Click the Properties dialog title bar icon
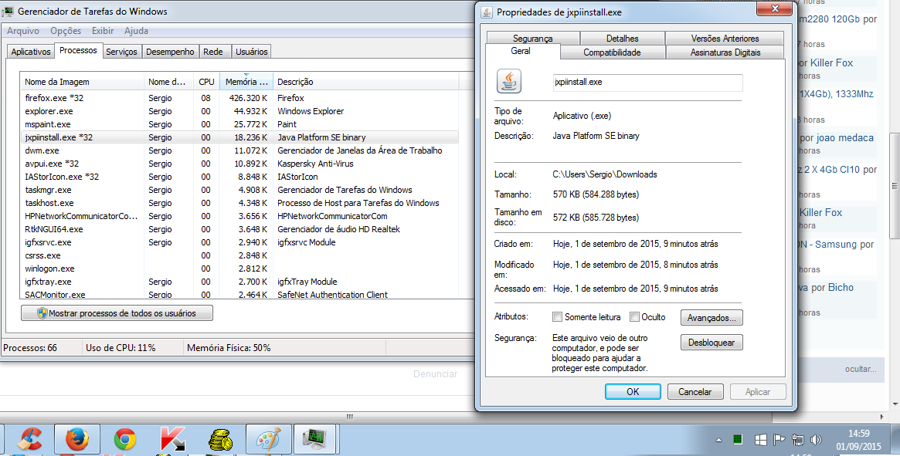The height and width of the screenshot is (456, 900). pos(487,12)
